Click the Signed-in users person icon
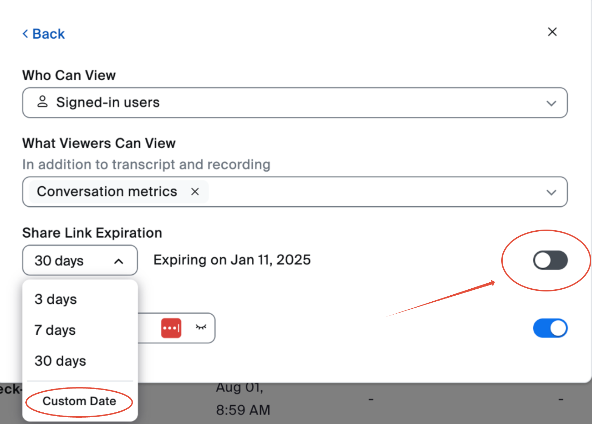This screenshot has height=424, width=592. point(43,102)
